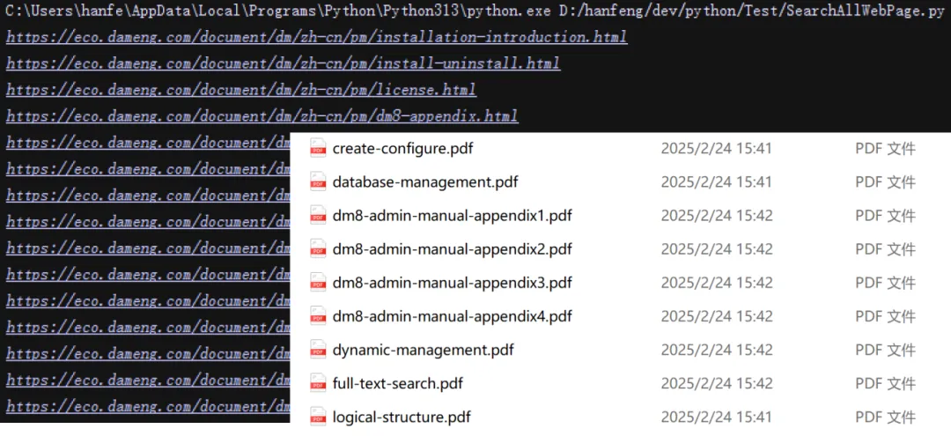Click the date cell of logical-structure.pdf

716,418
